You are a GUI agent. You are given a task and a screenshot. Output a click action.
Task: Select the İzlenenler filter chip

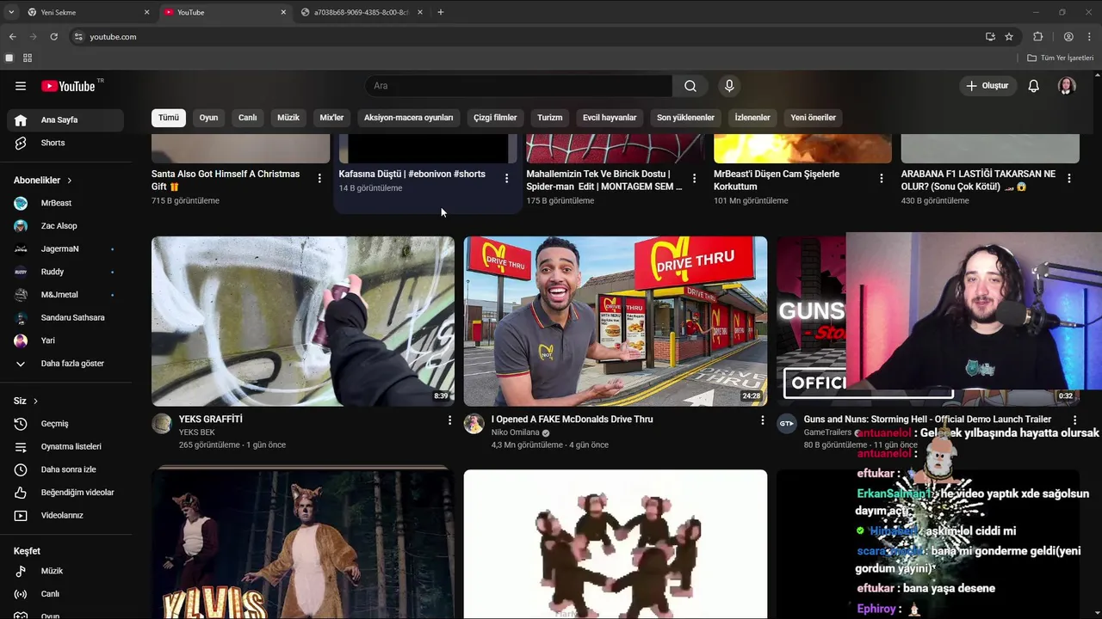(752, 118)
